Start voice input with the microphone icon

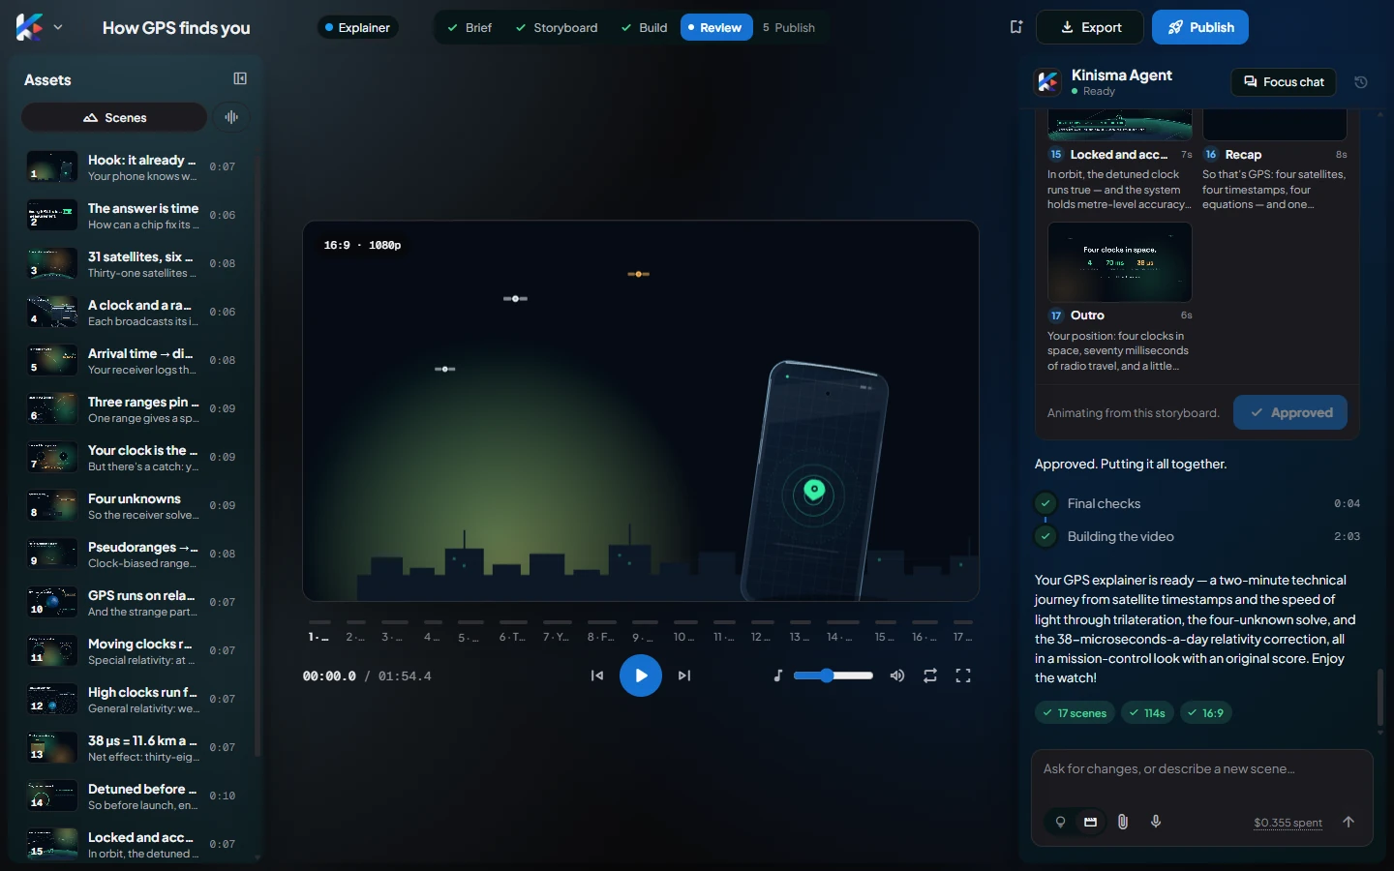pos(1156,822)
